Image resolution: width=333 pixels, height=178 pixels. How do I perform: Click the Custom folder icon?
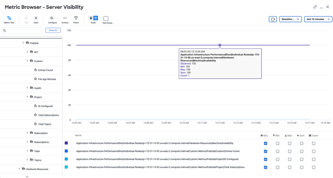click(32, 61)
